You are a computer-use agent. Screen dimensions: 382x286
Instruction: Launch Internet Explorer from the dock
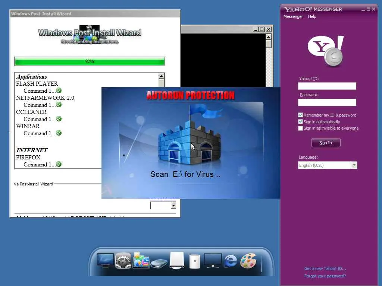(231, 261)
